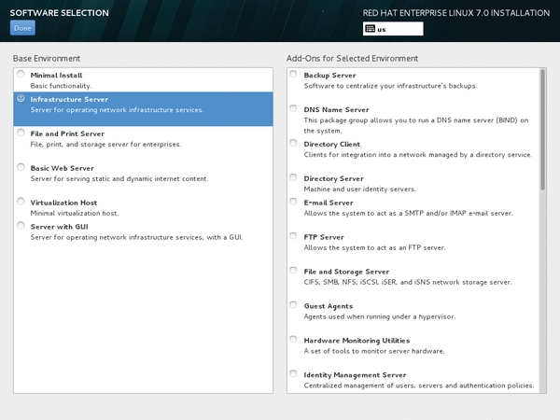Click the 'File and Print Server' title
560x420 pixels.
coord(67,133)
